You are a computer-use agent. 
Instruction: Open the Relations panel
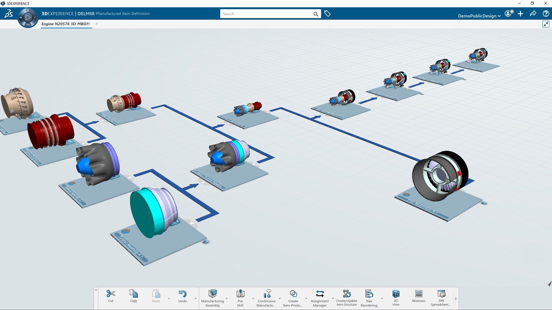coord(418,297)
